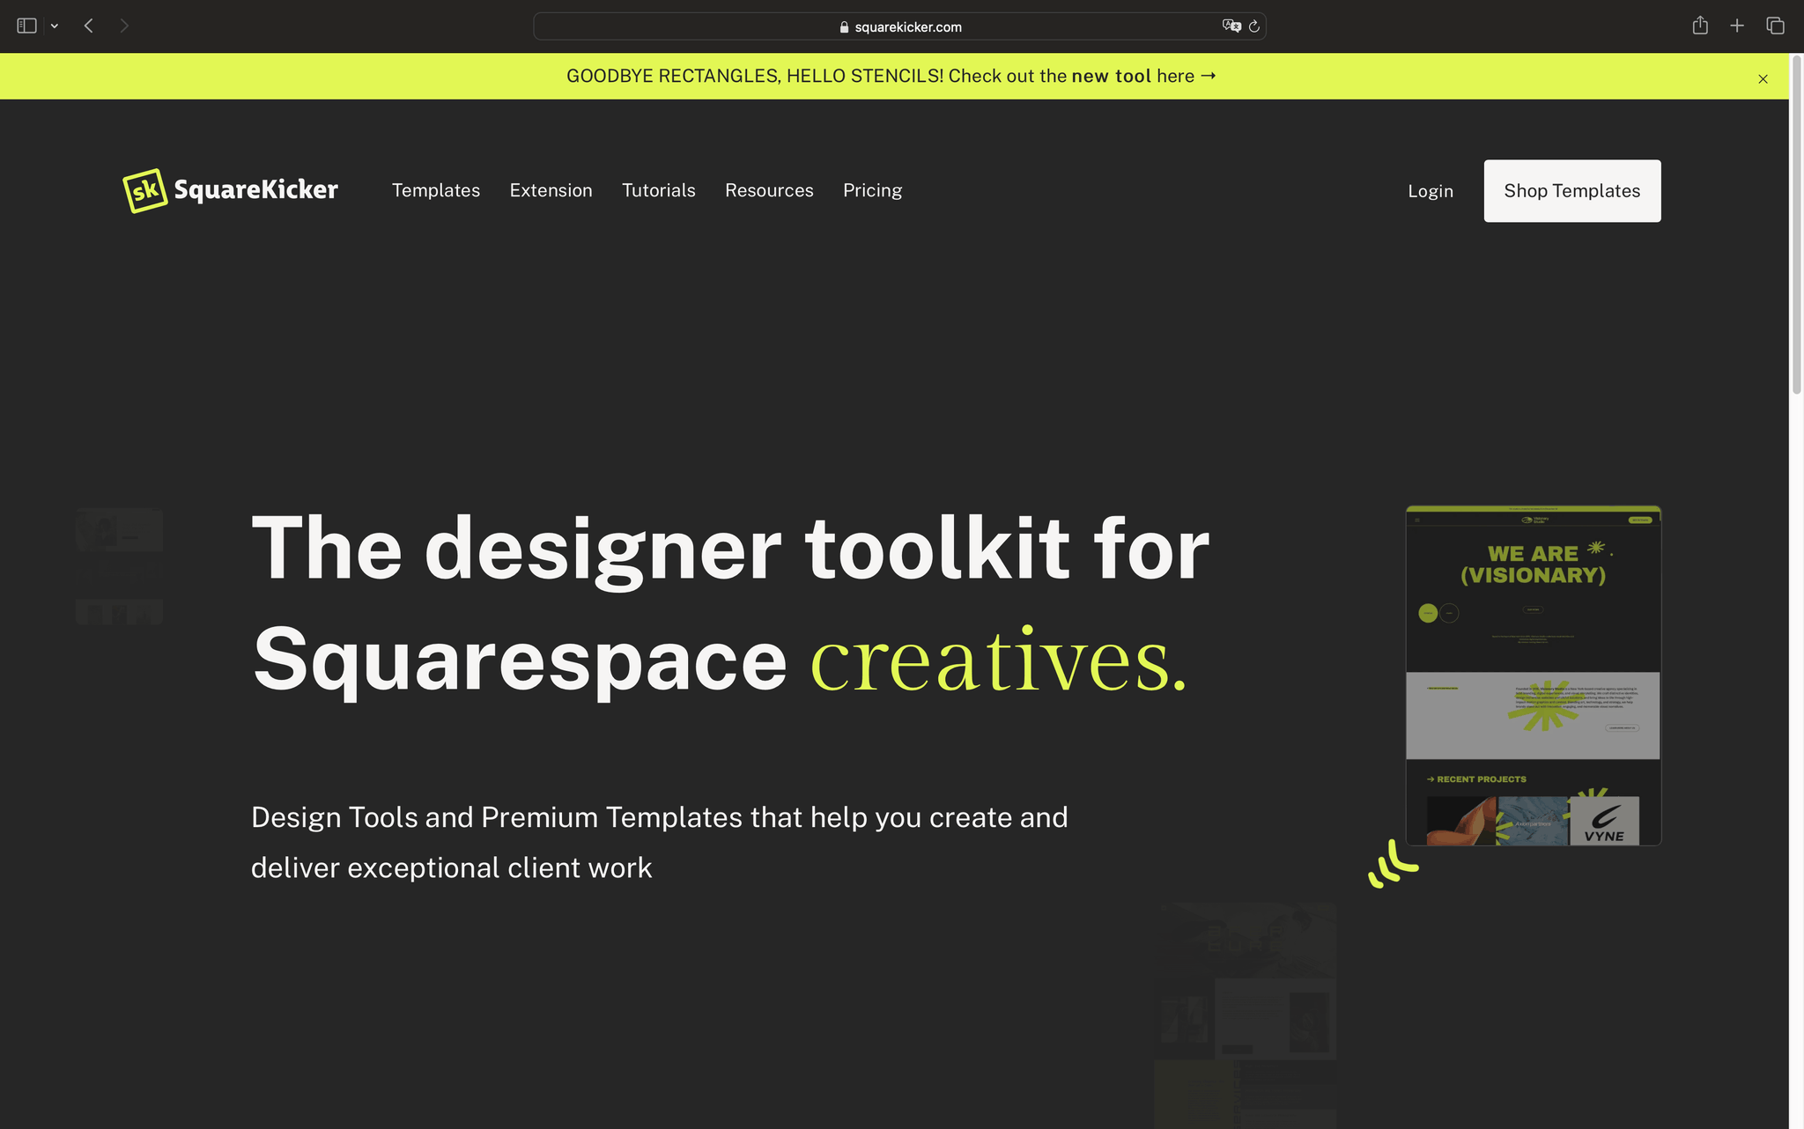Click the Login link
The image size is (1804, 1129).
tap(1430, 190)
